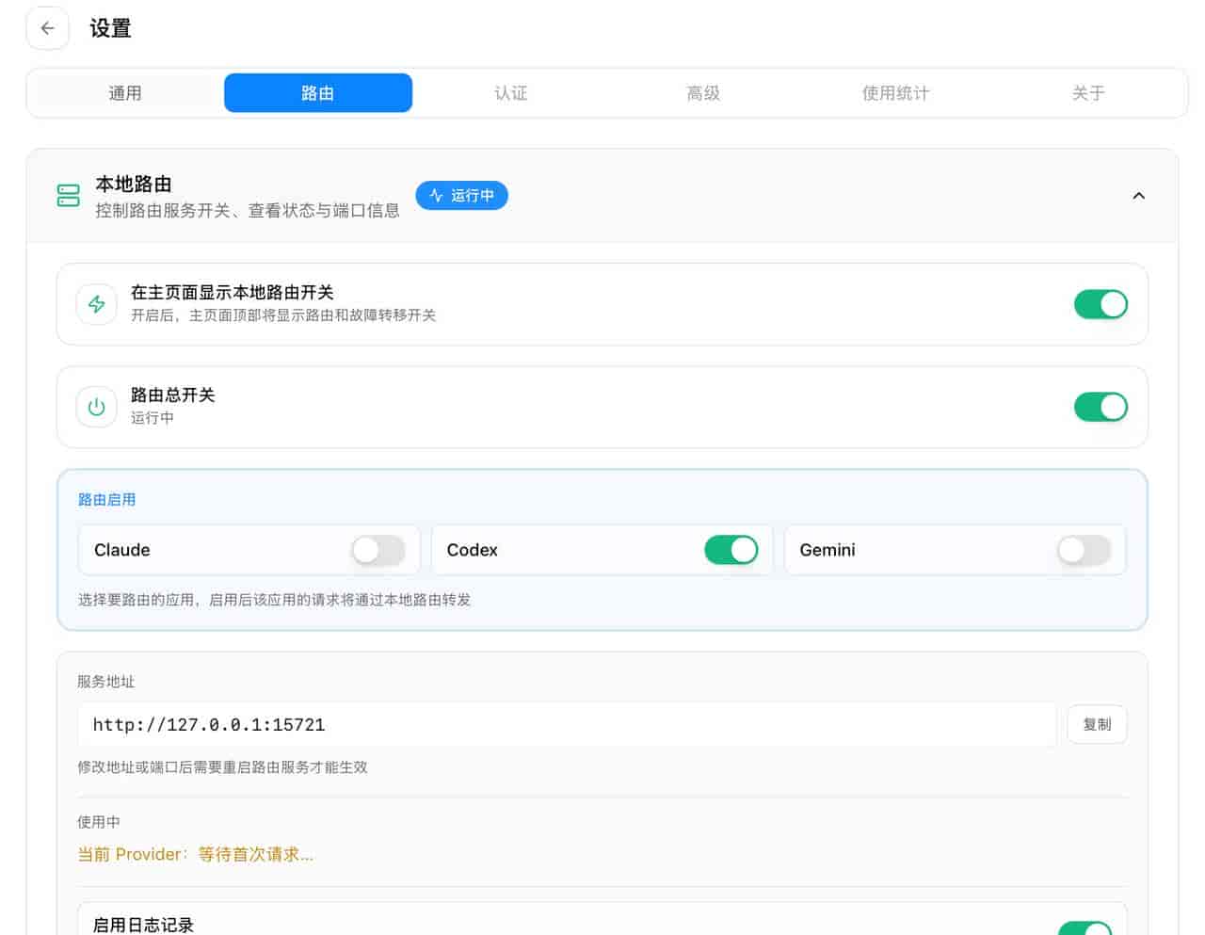The image size is (1205, 935).
Task: Disable routing for Codex
Action: [731, 550]
